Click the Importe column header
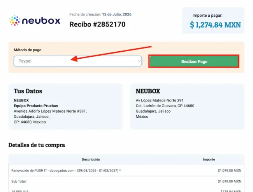This screenshot has width=253, height=192. [x=209, y=159]
